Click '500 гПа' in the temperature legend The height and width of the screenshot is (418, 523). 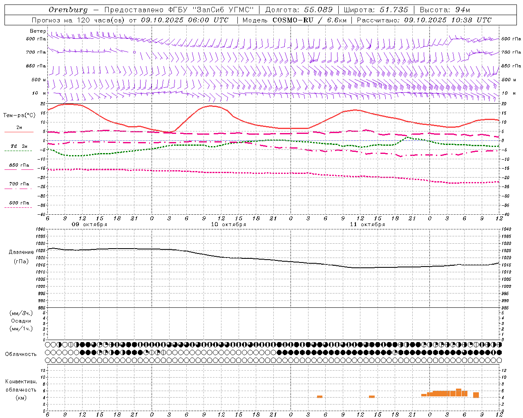click(x=19, y=203)
